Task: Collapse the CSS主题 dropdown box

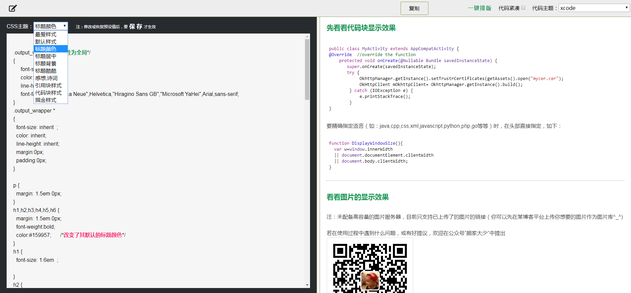Action: click(51, 26)
